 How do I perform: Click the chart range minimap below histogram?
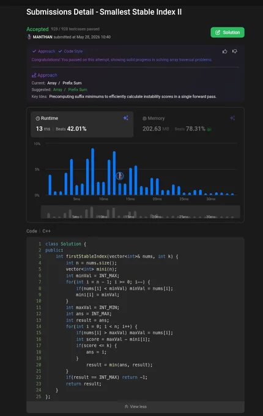coord(141,212)
